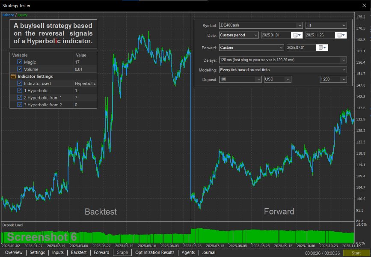Open the end date calendar picker
The image size is (371, 257).
tap(341, 35)
